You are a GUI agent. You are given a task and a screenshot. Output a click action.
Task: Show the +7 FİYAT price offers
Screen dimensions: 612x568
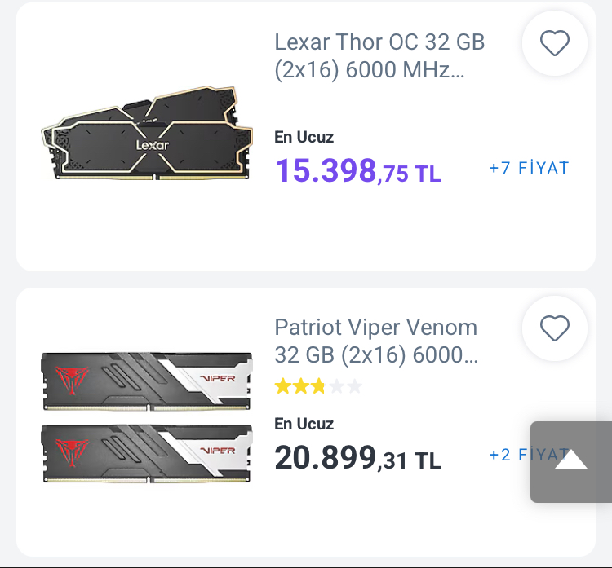(x=528, y=169)
